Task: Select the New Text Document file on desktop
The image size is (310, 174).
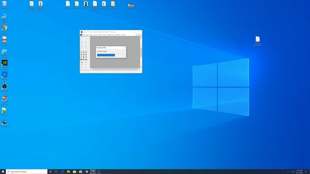Action: click(x=258, y=41)
